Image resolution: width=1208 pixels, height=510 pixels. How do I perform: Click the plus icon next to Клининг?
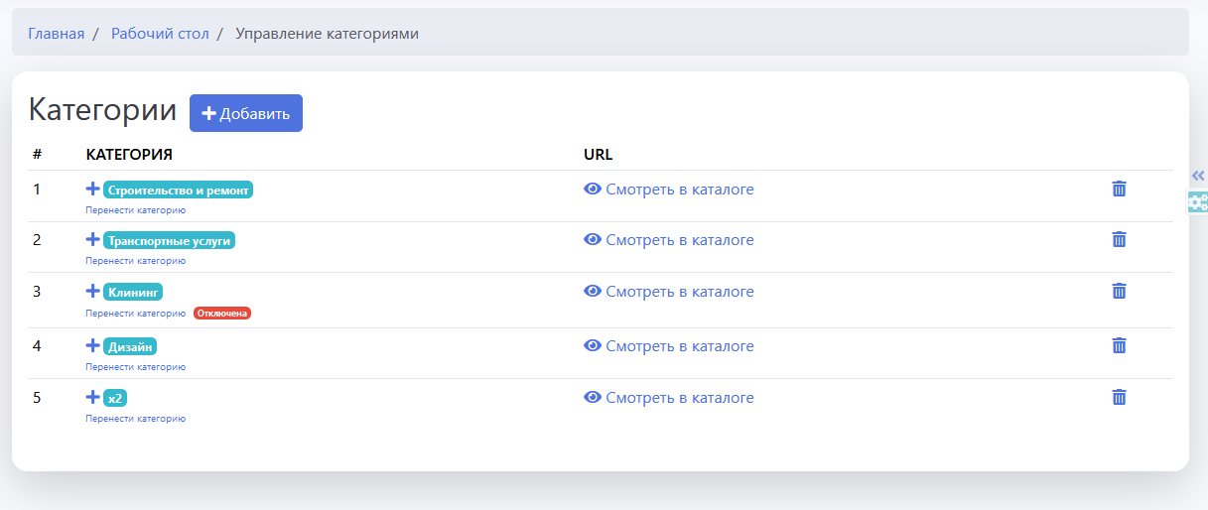(93, 292)
